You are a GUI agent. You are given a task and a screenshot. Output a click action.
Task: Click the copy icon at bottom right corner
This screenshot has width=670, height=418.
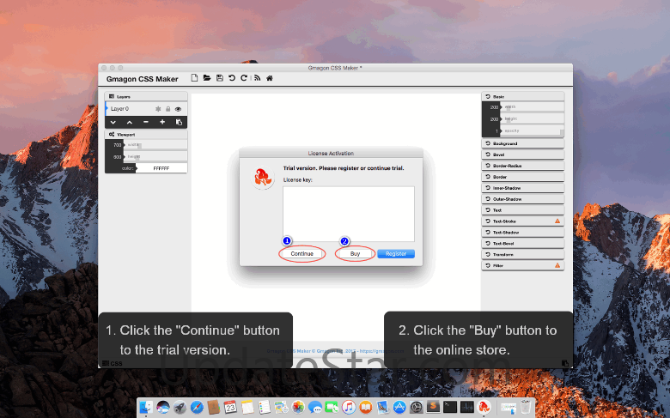[x=565, y=363]
